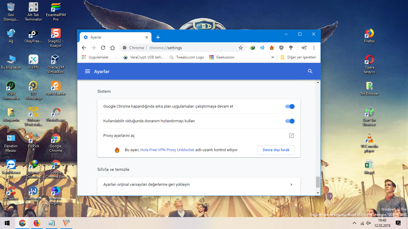
Task: Select the Opera tarayıcı desktop icon
Action: tap(369, 64)
